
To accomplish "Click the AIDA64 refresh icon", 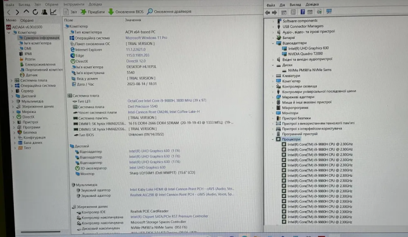I will (x=35, y=12).
